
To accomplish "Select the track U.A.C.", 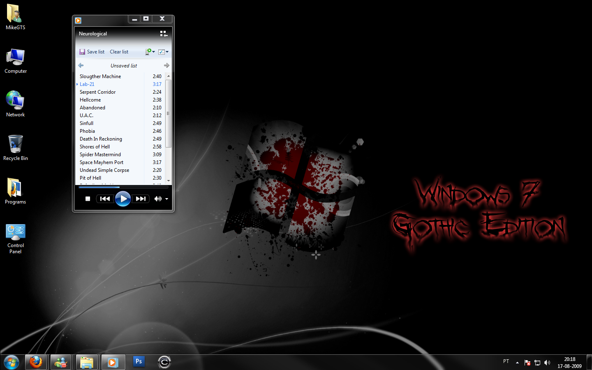I will coord(86,116).
